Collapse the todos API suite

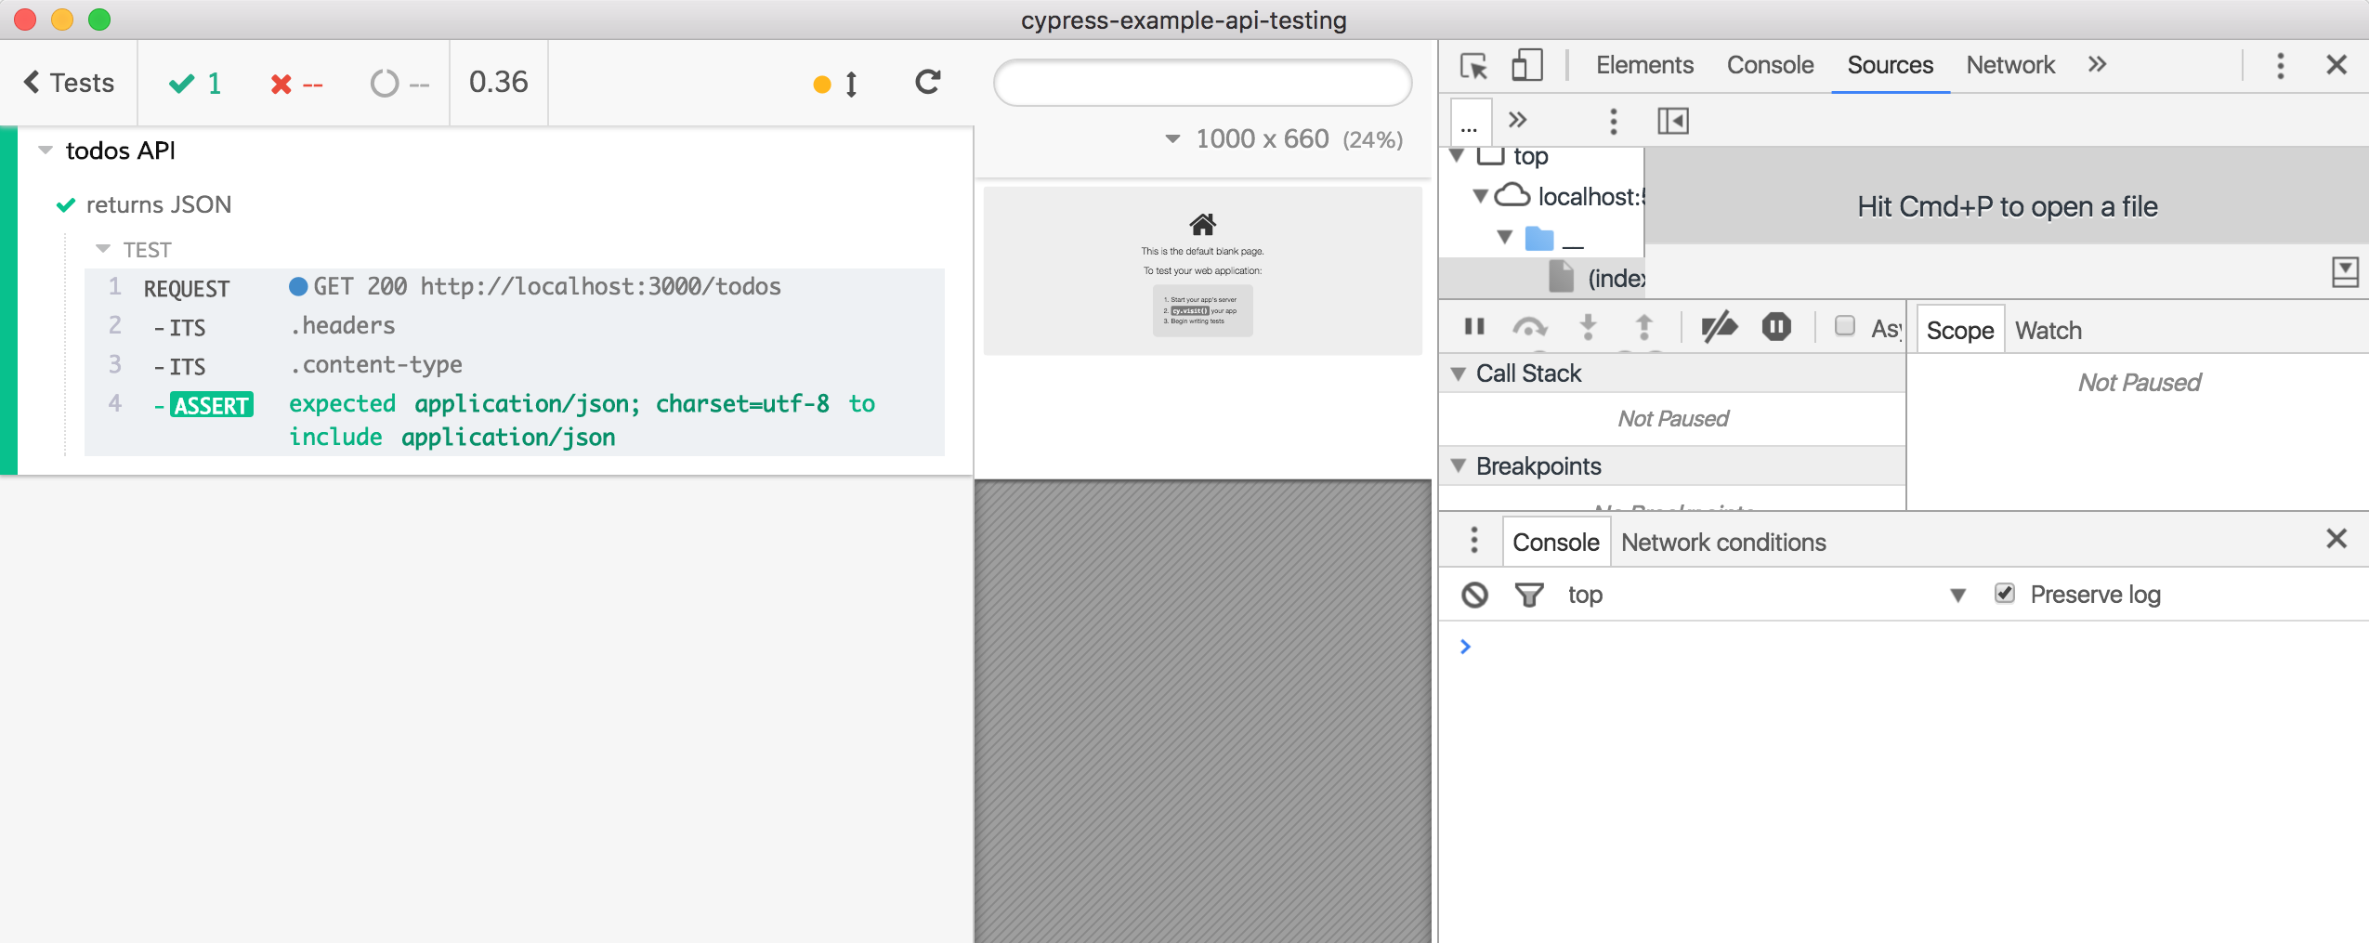click(46, 151)
